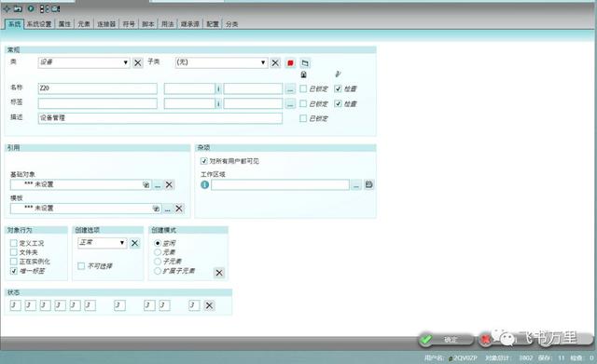This screenshot has width=597, height=364.
Task: Click the blue info icon beside 工作区域
Action: (x=205, y=184)
